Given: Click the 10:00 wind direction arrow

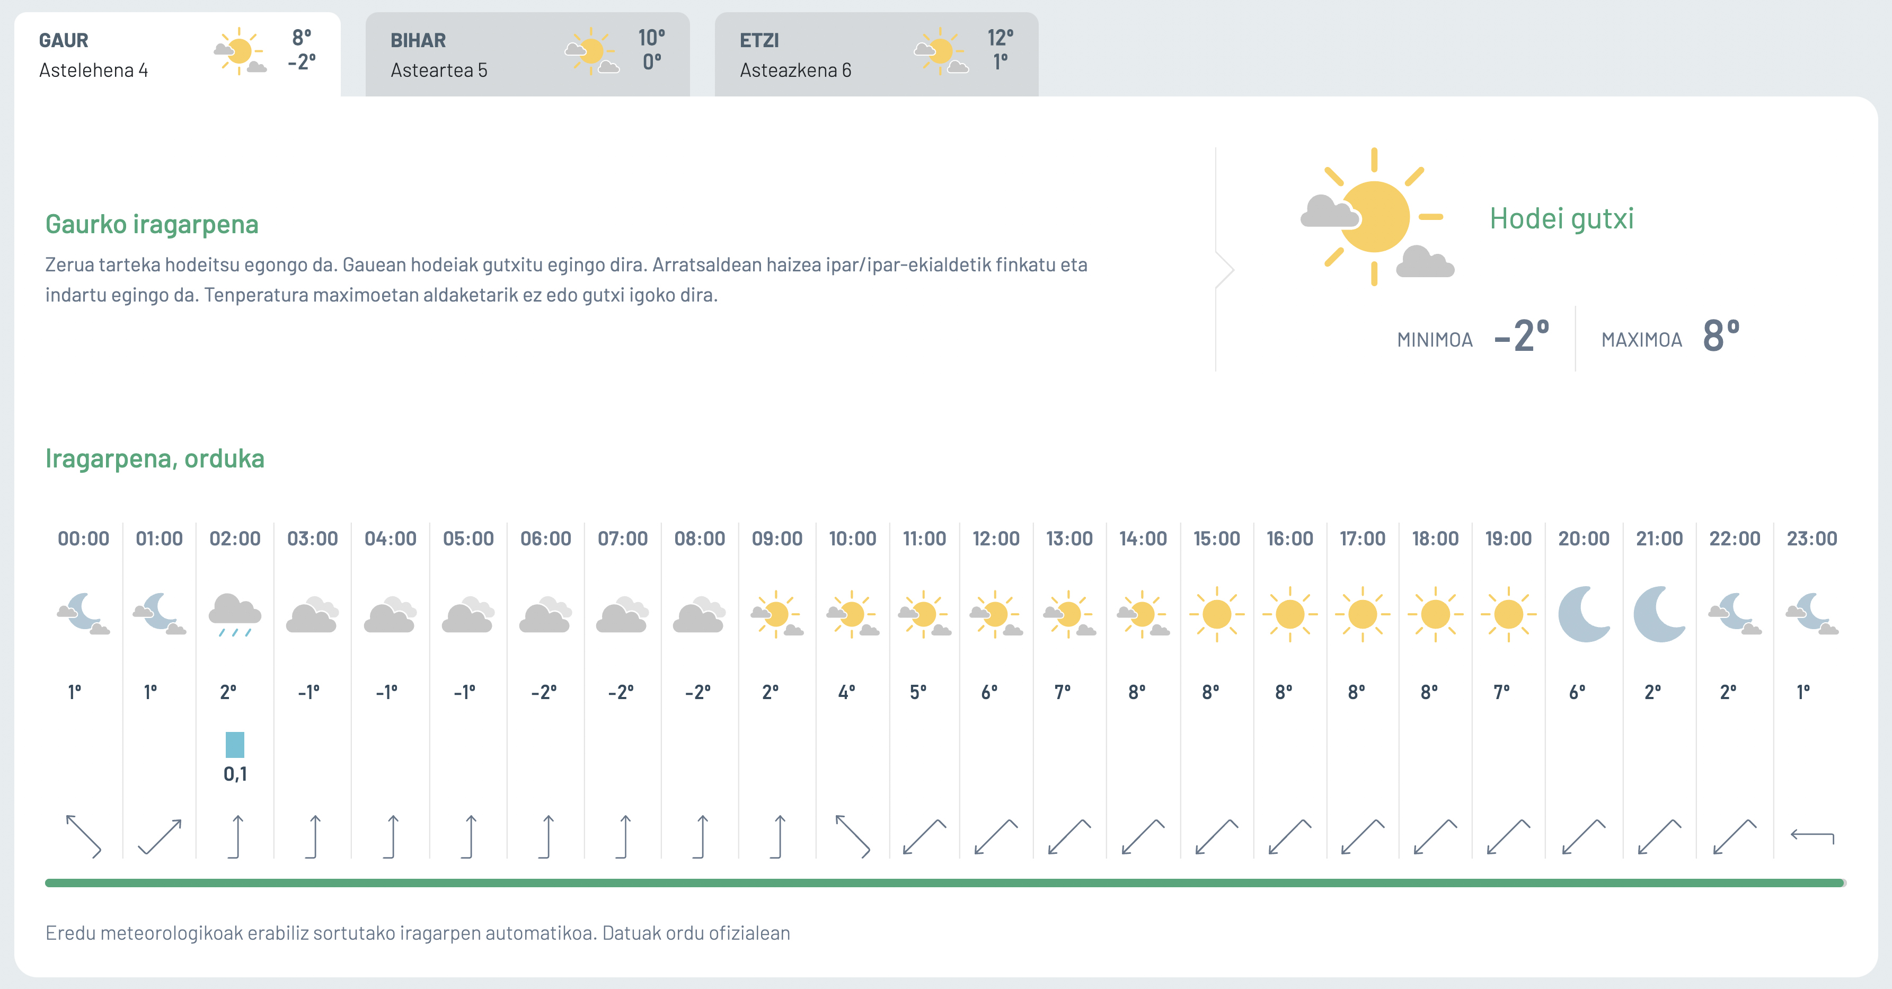Looking at the screenshot, I should click(853, 836).
